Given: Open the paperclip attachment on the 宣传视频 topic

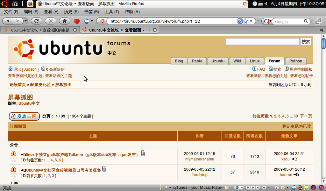Looking at the screenshot, I should click(104, 169).
